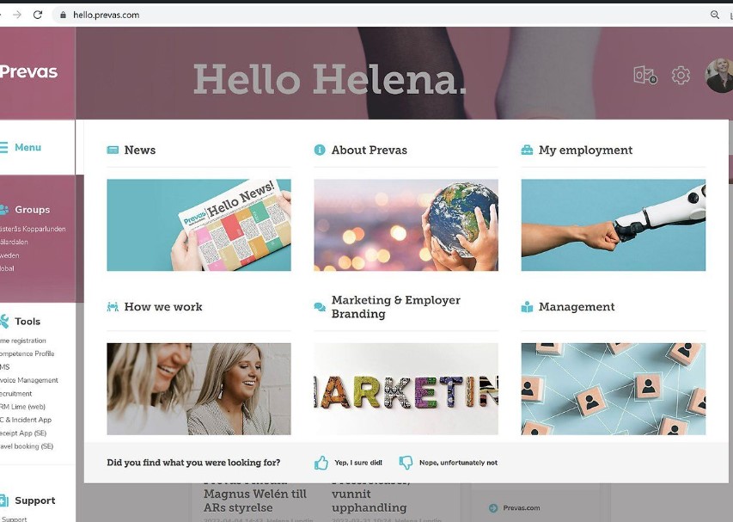The height and width of the screenshot is (522, 733).
Task: Click the Prevas.com link at bottom
Action: point(522,508)
